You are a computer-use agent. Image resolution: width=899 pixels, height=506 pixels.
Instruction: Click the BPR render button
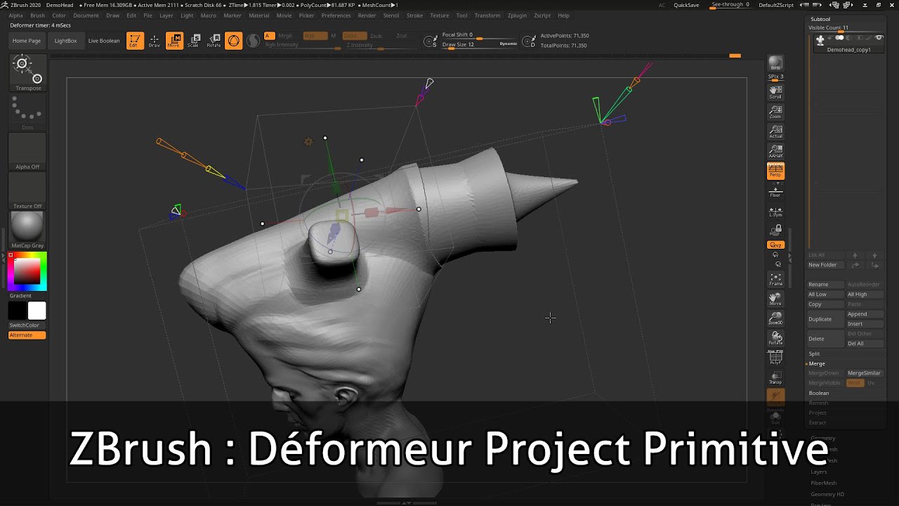(x=775, y=64)
